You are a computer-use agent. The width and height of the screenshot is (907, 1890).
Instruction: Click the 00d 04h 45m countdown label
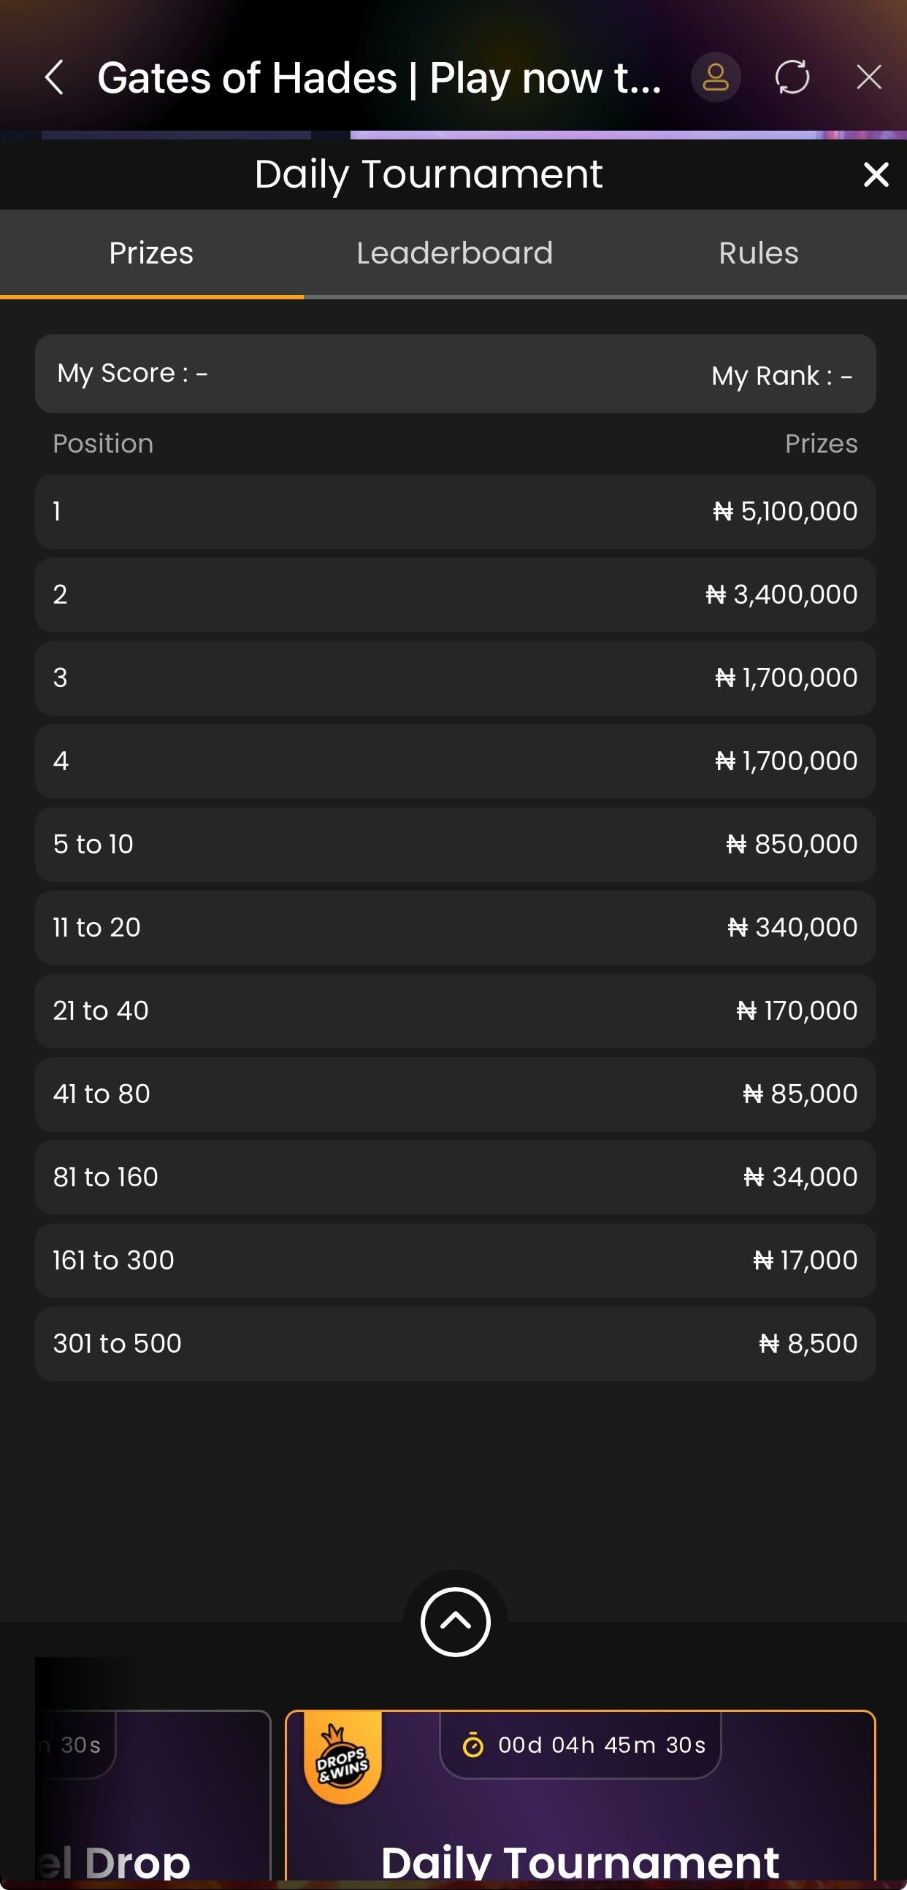602,1745
